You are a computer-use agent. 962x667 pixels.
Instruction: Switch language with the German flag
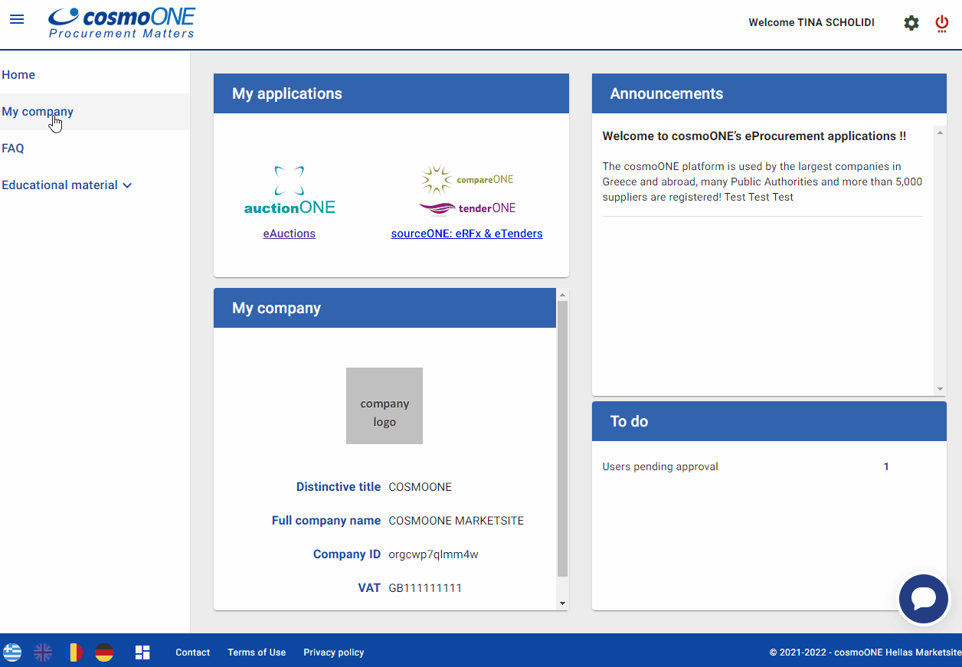104,652
